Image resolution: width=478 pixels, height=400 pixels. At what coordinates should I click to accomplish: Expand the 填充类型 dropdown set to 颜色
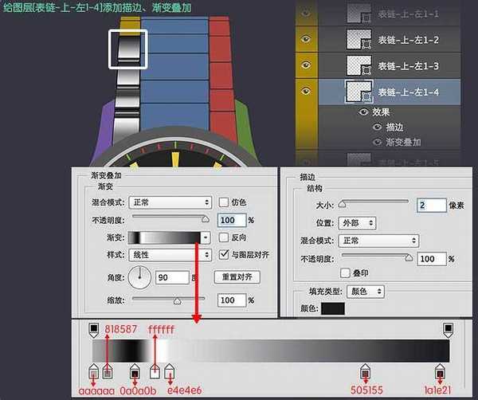pos(365,292)
